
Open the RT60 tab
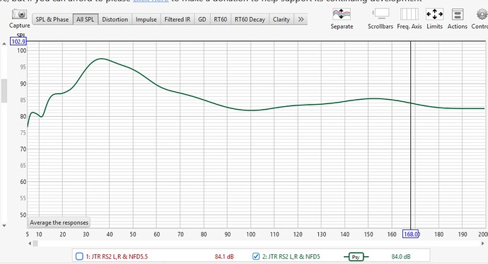[221, 19]
